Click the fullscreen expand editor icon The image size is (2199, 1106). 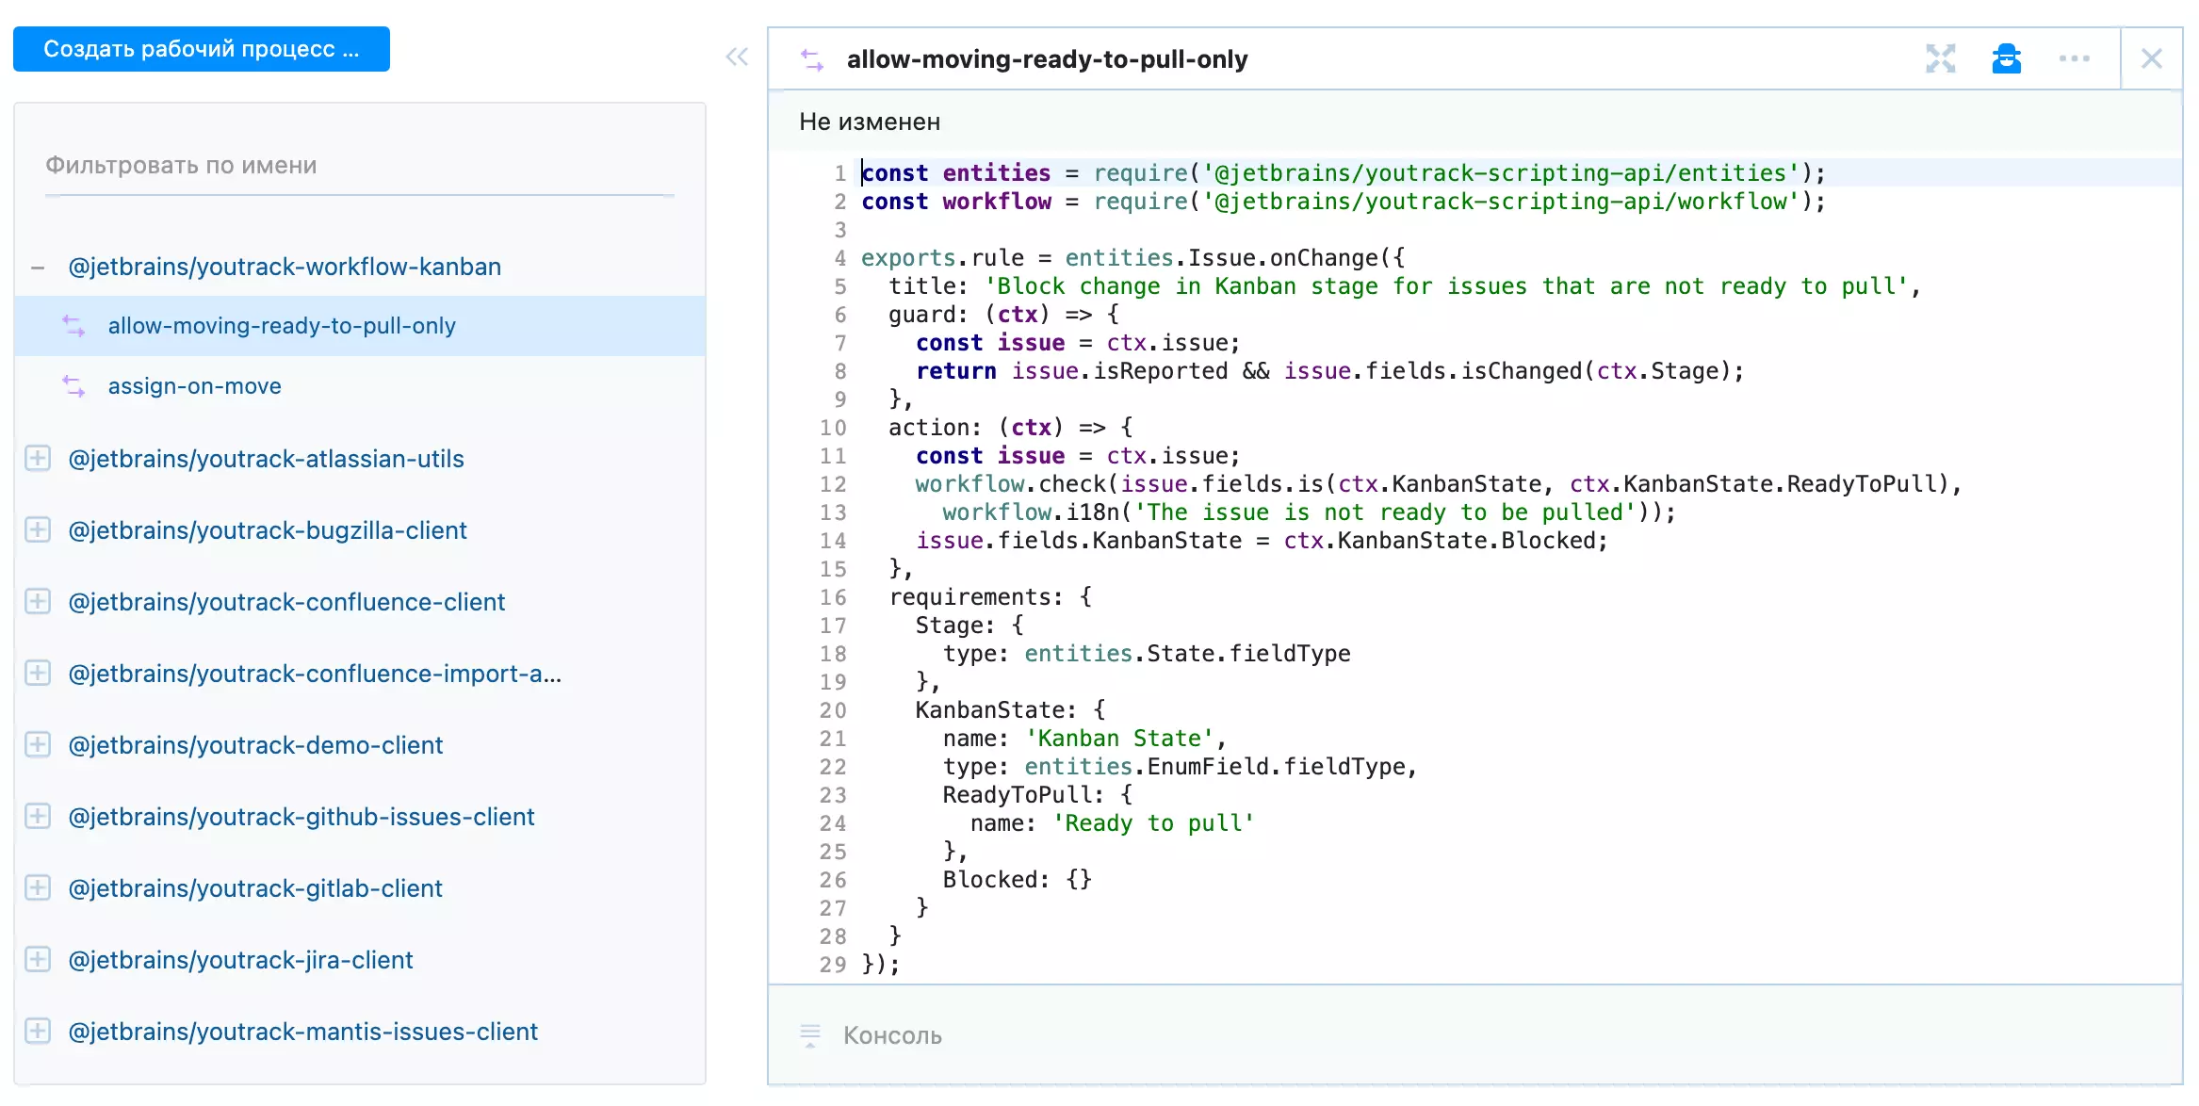coord(1940,58)
